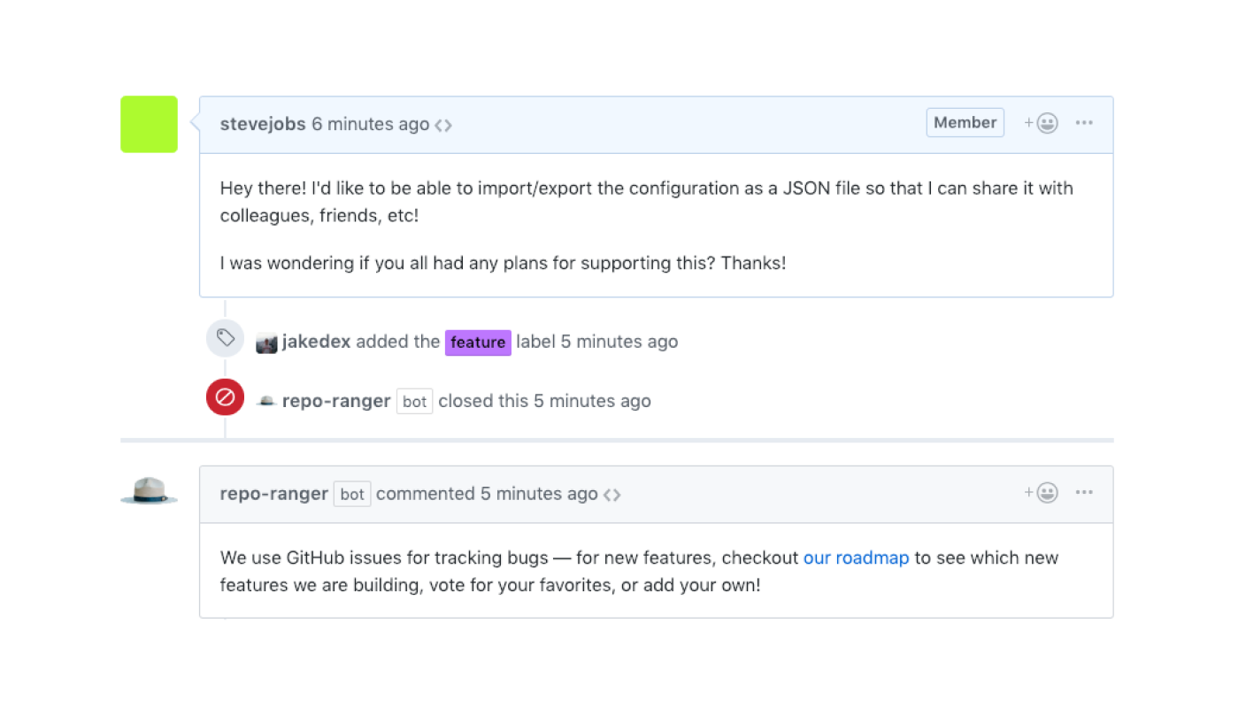
Task: Open the "our roadmap" link
Action: [856, 558]
